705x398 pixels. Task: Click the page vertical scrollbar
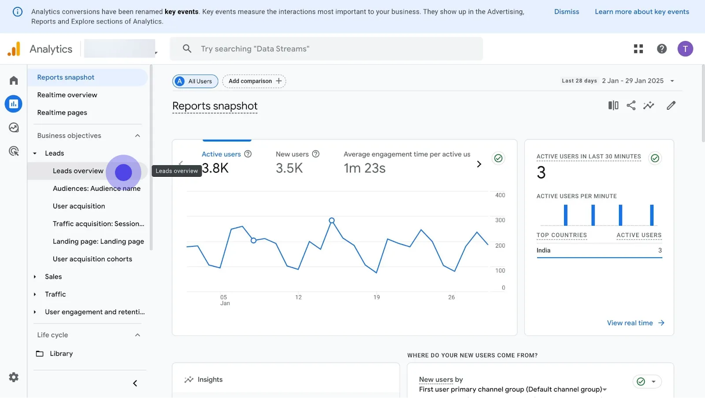click(x=703, y=104)
